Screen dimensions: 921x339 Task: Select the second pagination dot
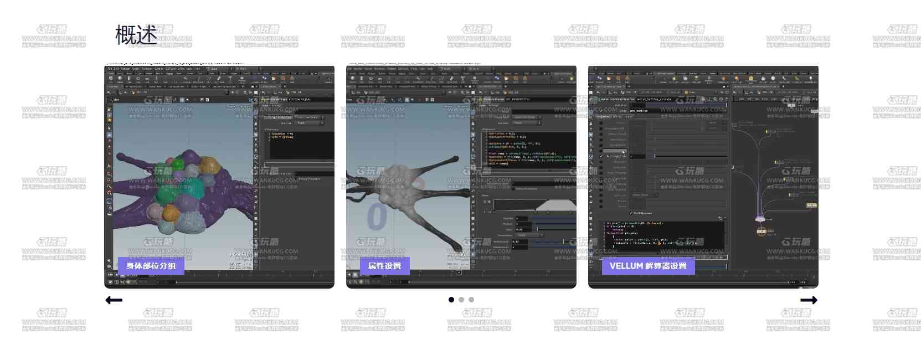tap(461, 300)
